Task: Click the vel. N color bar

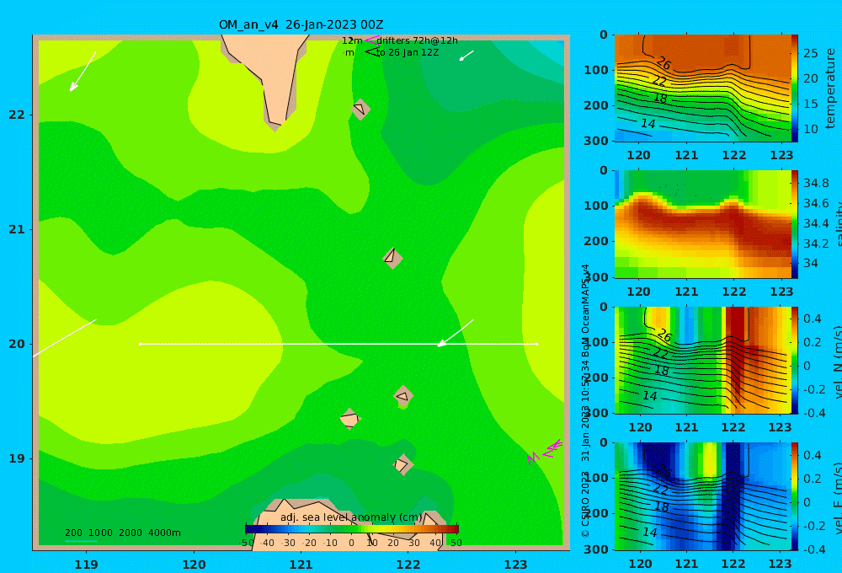Action: pyautogui.click(x=794, y=360)
